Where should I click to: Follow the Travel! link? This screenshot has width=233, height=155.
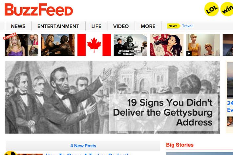click(188, 26)
